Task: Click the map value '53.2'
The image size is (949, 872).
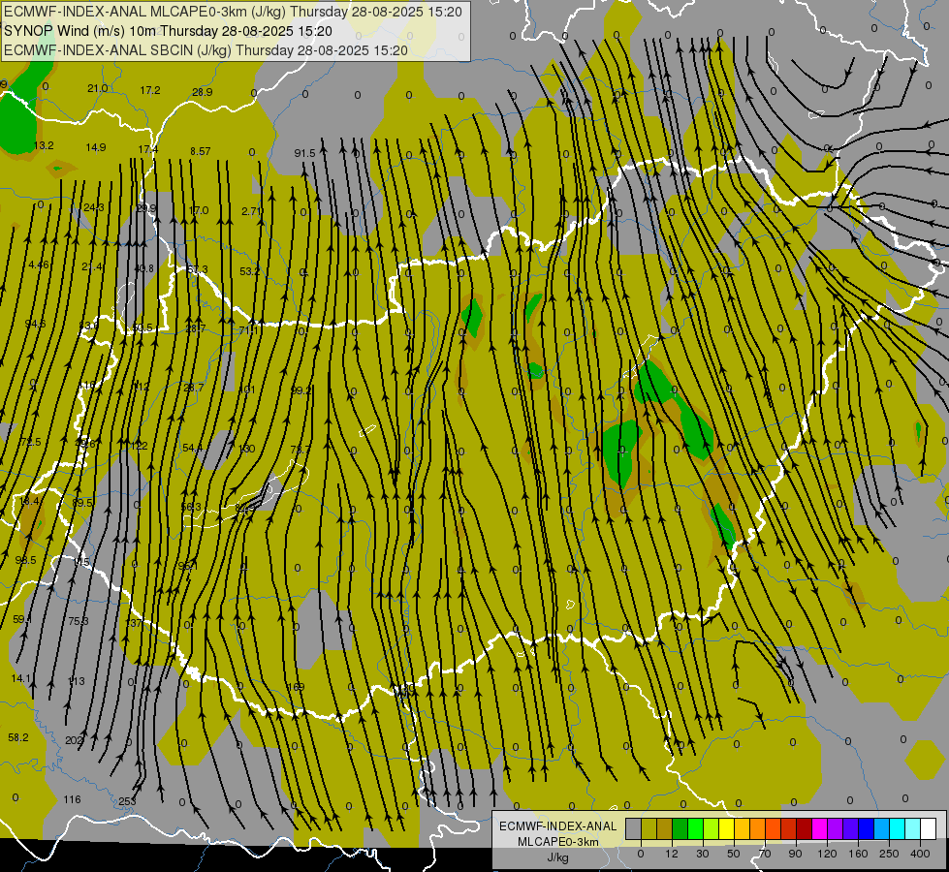Action: point(249,271)
